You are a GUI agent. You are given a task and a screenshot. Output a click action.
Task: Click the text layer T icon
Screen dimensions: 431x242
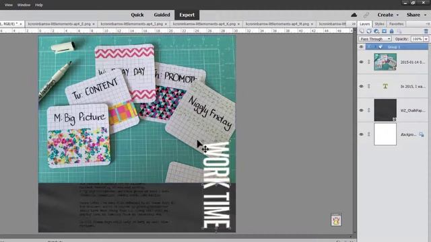point(385,86)
